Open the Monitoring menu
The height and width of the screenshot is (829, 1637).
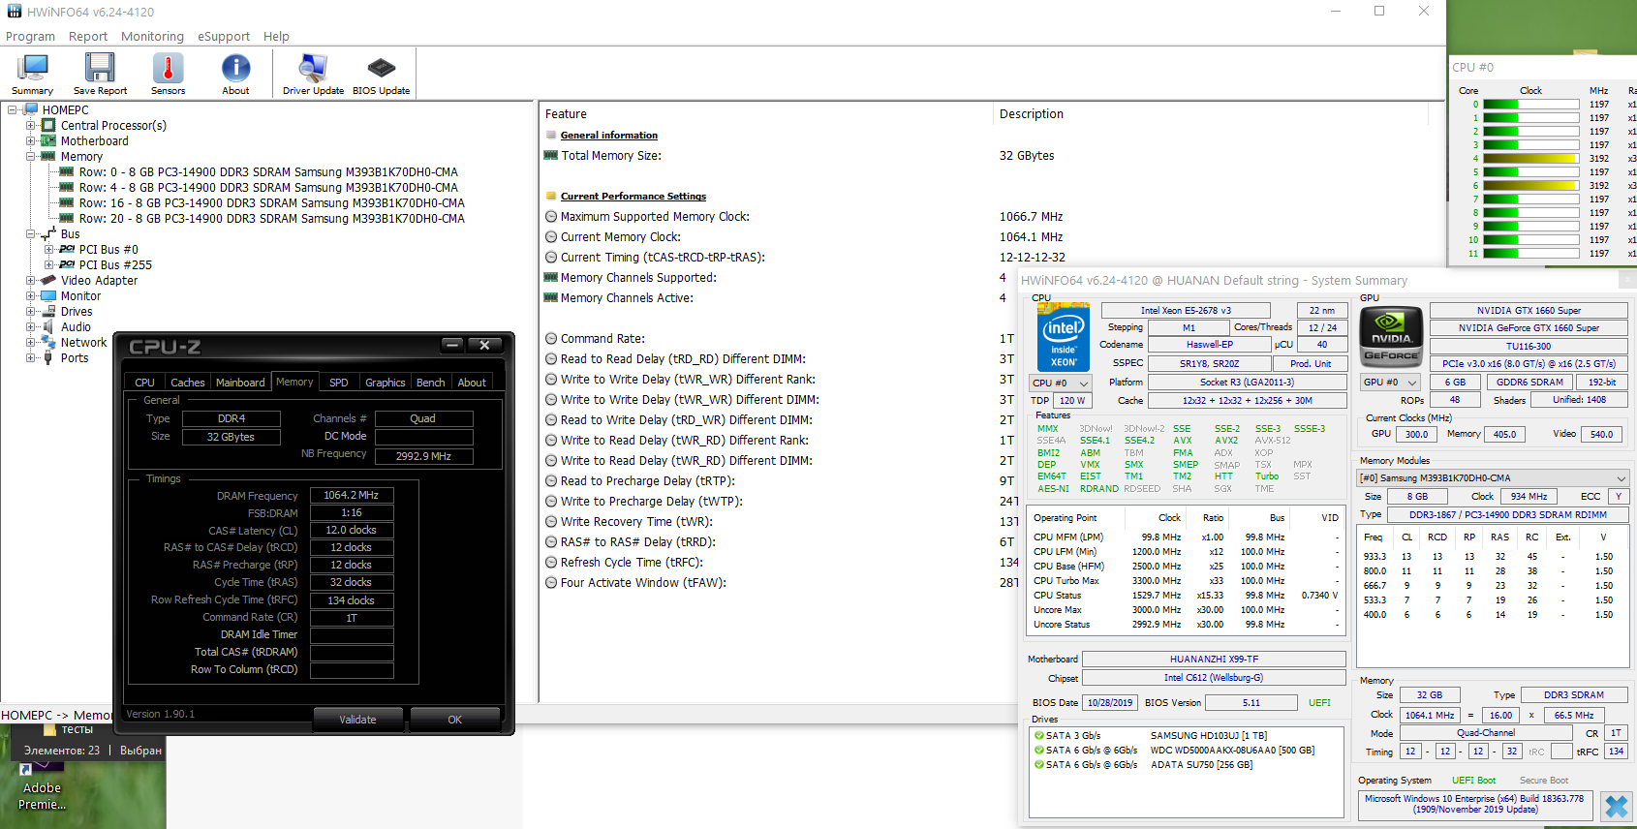(152, 37)
